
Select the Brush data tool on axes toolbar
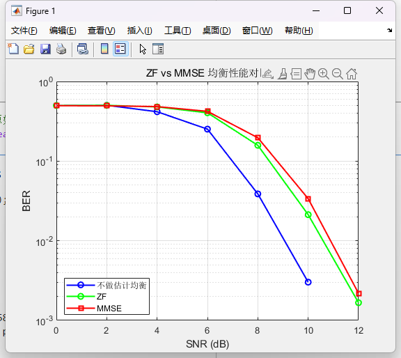click(283, 74)
